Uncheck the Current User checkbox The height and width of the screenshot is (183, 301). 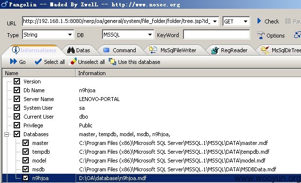17,116
